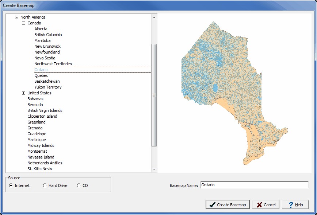317x215 pixels.
Task: Select Bahamas in the tree
Action: coord(35,99)
